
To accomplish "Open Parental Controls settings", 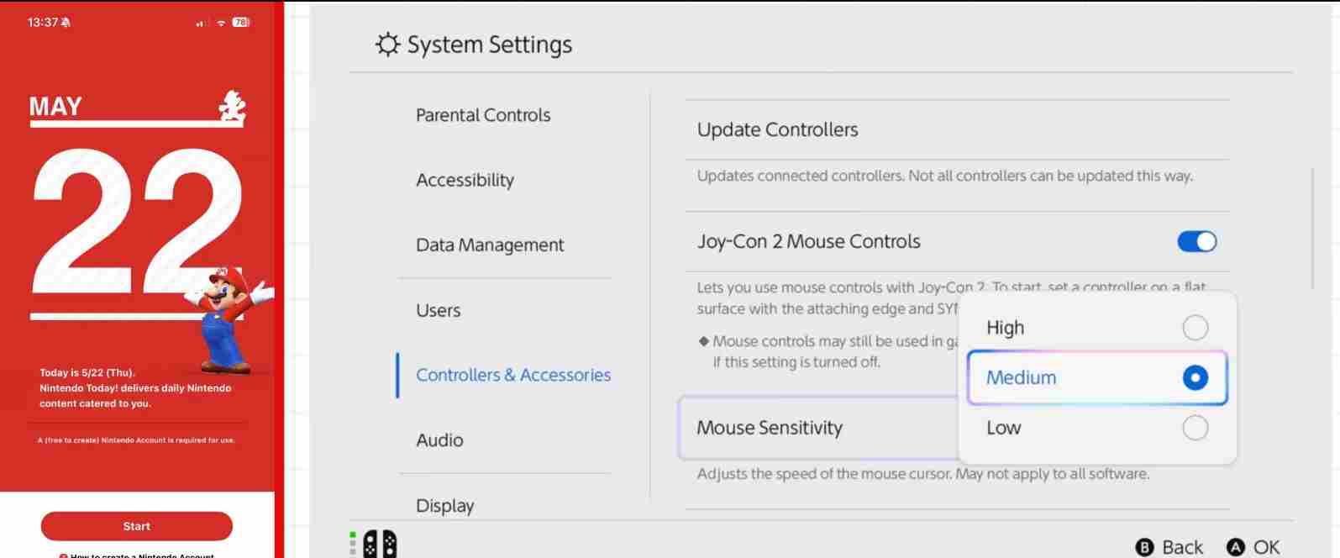I will (x=483, y=115).
